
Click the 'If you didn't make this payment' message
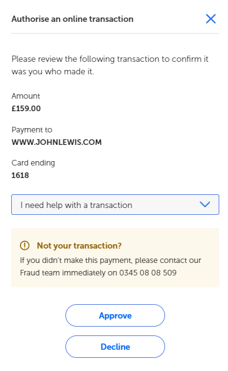(x=110, y=267)
